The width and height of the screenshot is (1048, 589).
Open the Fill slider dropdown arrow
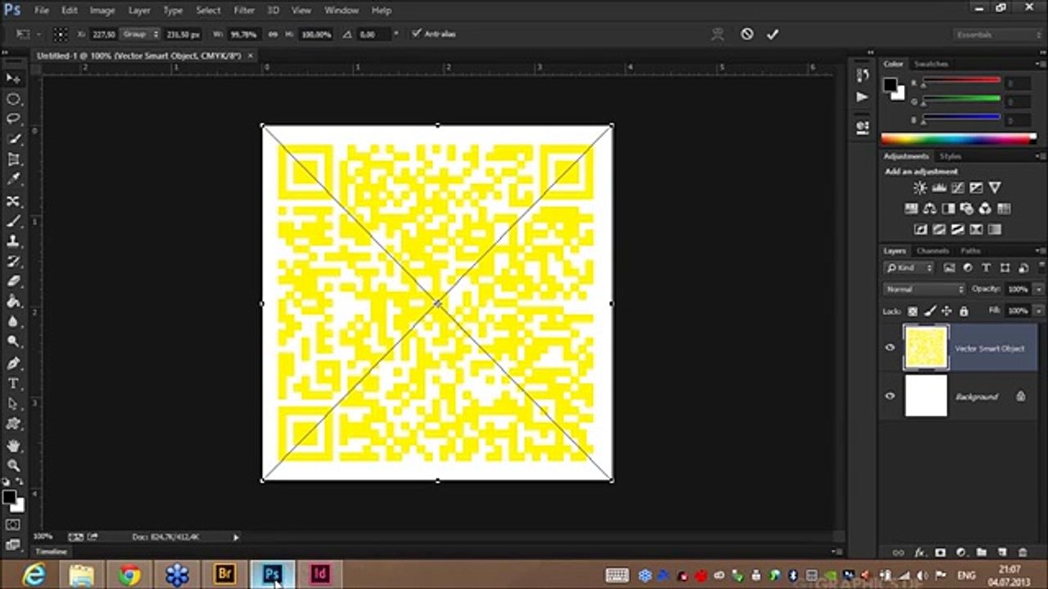point(1039,311)
